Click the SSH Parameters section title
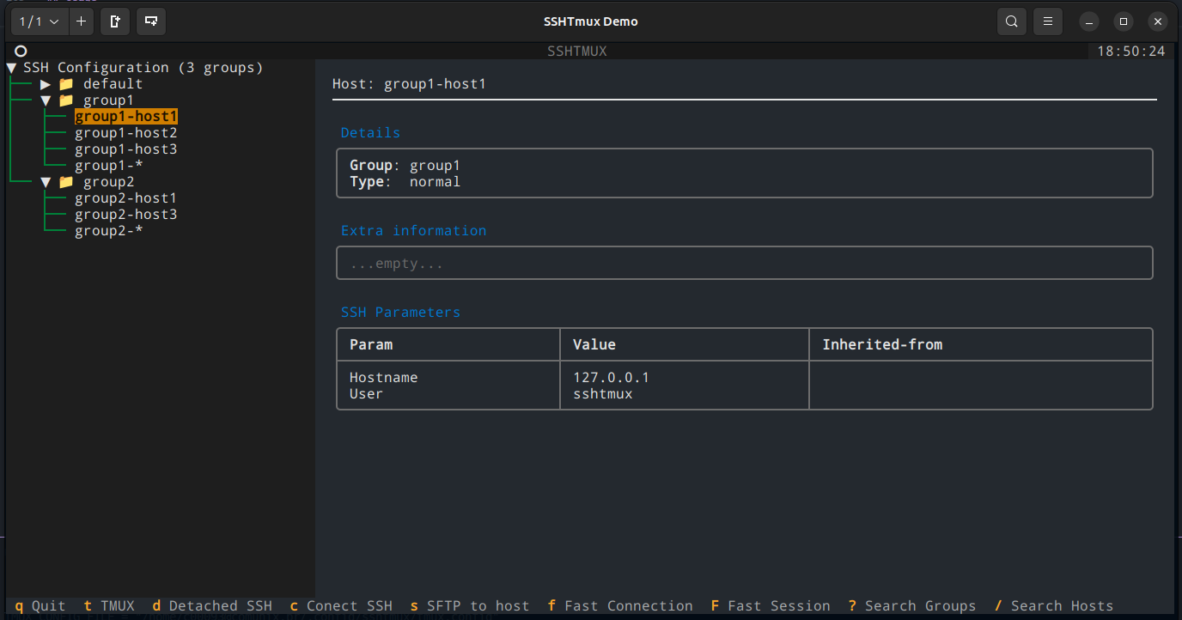This screenshot has height=620, width=1182. point(401,313)
